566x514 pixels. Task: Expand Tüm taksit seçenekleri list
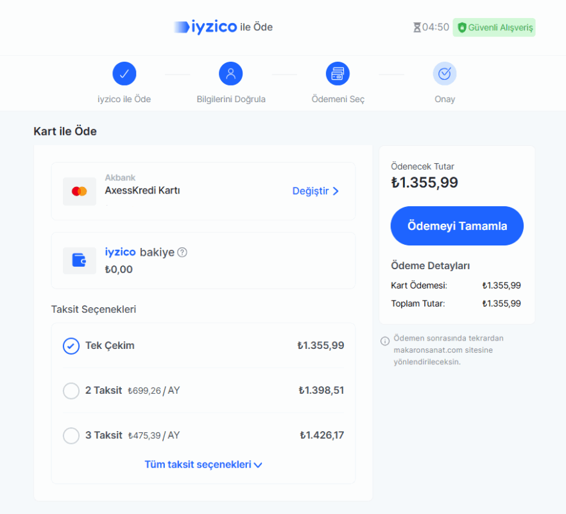(203, 465)
